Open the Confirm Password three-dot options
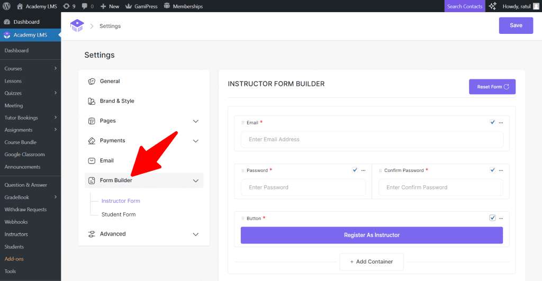Viewport: 542px width, 281px height. tap(501, 170)
